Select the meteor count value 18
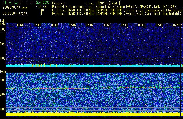 [42, 10]
